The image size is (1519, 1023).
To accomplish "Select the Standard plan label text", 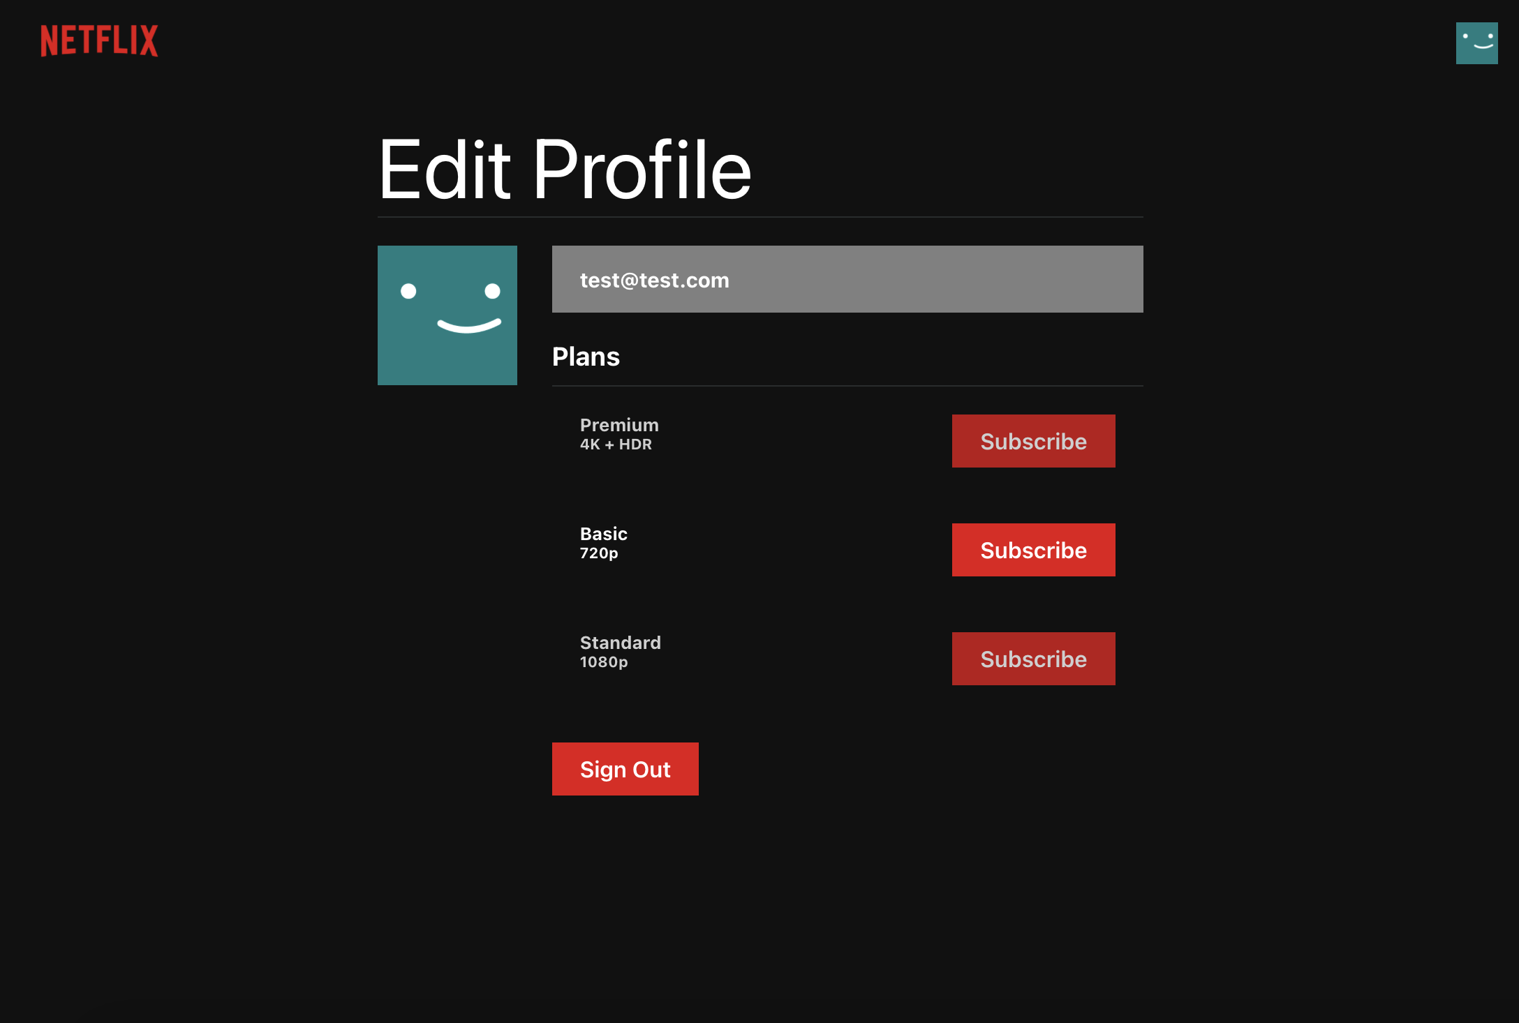I will click(620, 642).
